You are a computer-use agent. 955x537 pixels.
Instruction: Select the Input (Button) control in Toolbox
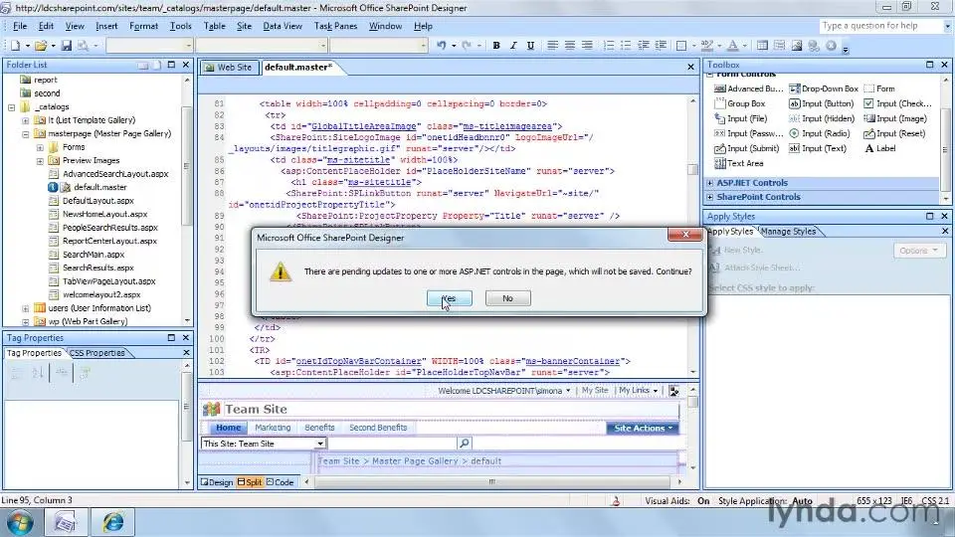point(822,103)
